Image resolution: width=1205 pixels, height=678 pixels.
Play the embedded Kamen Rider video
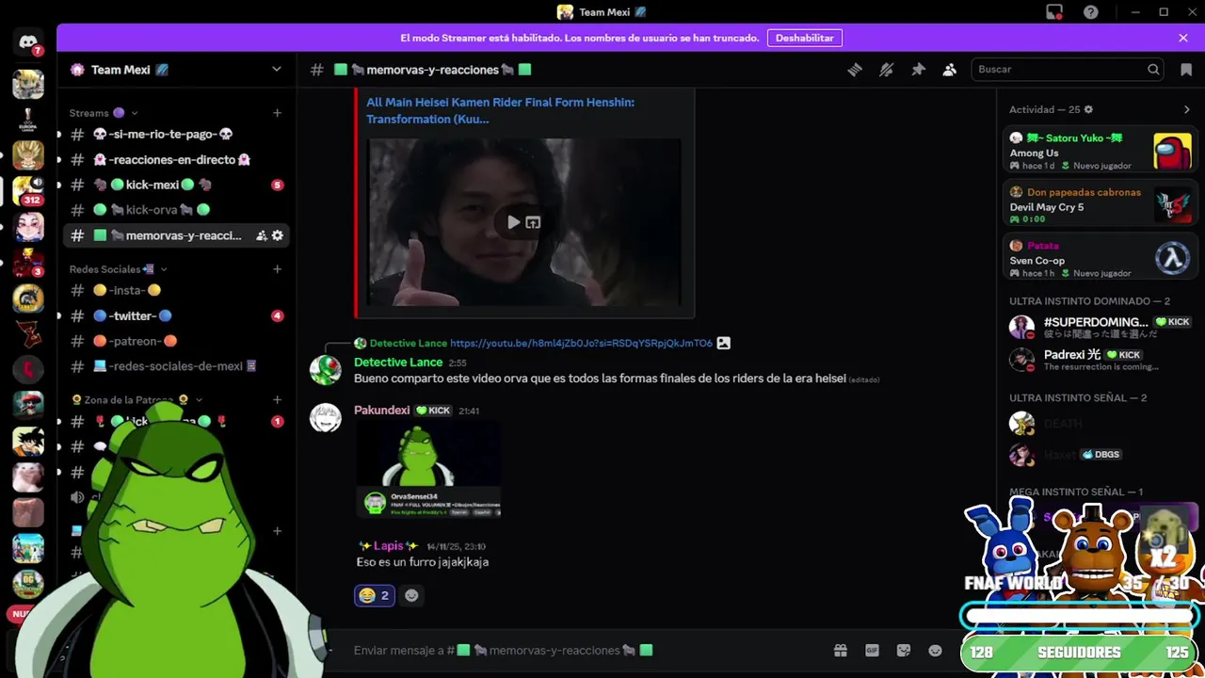pyautogui.click(x=513, y=222)
